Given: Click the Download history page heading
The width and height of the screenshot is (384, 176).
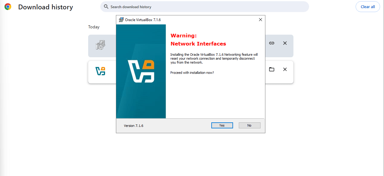Looking at the screenshot, I should [46, 7].
